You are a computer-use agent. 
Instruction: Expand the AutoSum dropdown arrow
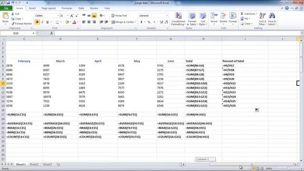click(x=256, y=14)
